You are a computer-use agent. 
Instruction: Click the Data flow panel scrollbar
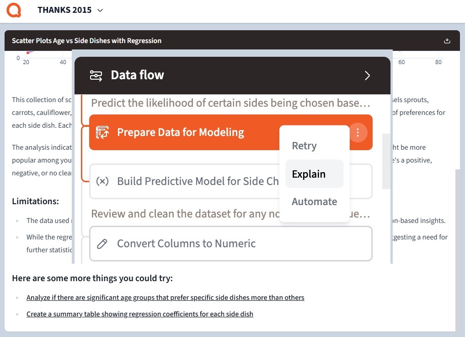click(x=386, y=161)
